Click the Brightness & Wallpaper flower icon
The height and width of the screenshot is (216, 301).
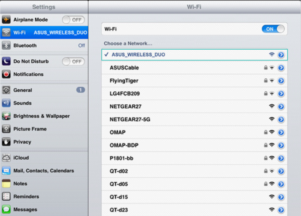point(6,116)
